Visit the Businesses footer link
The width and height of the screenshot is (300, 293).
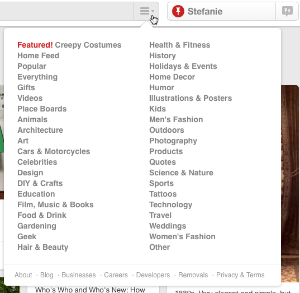pos(79,275)
